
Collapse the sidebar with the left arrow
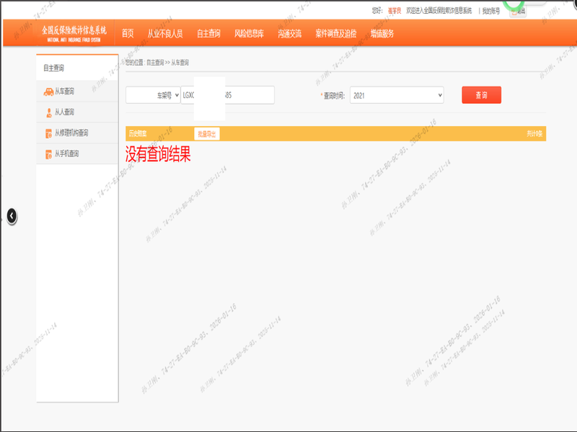point(11,215)
